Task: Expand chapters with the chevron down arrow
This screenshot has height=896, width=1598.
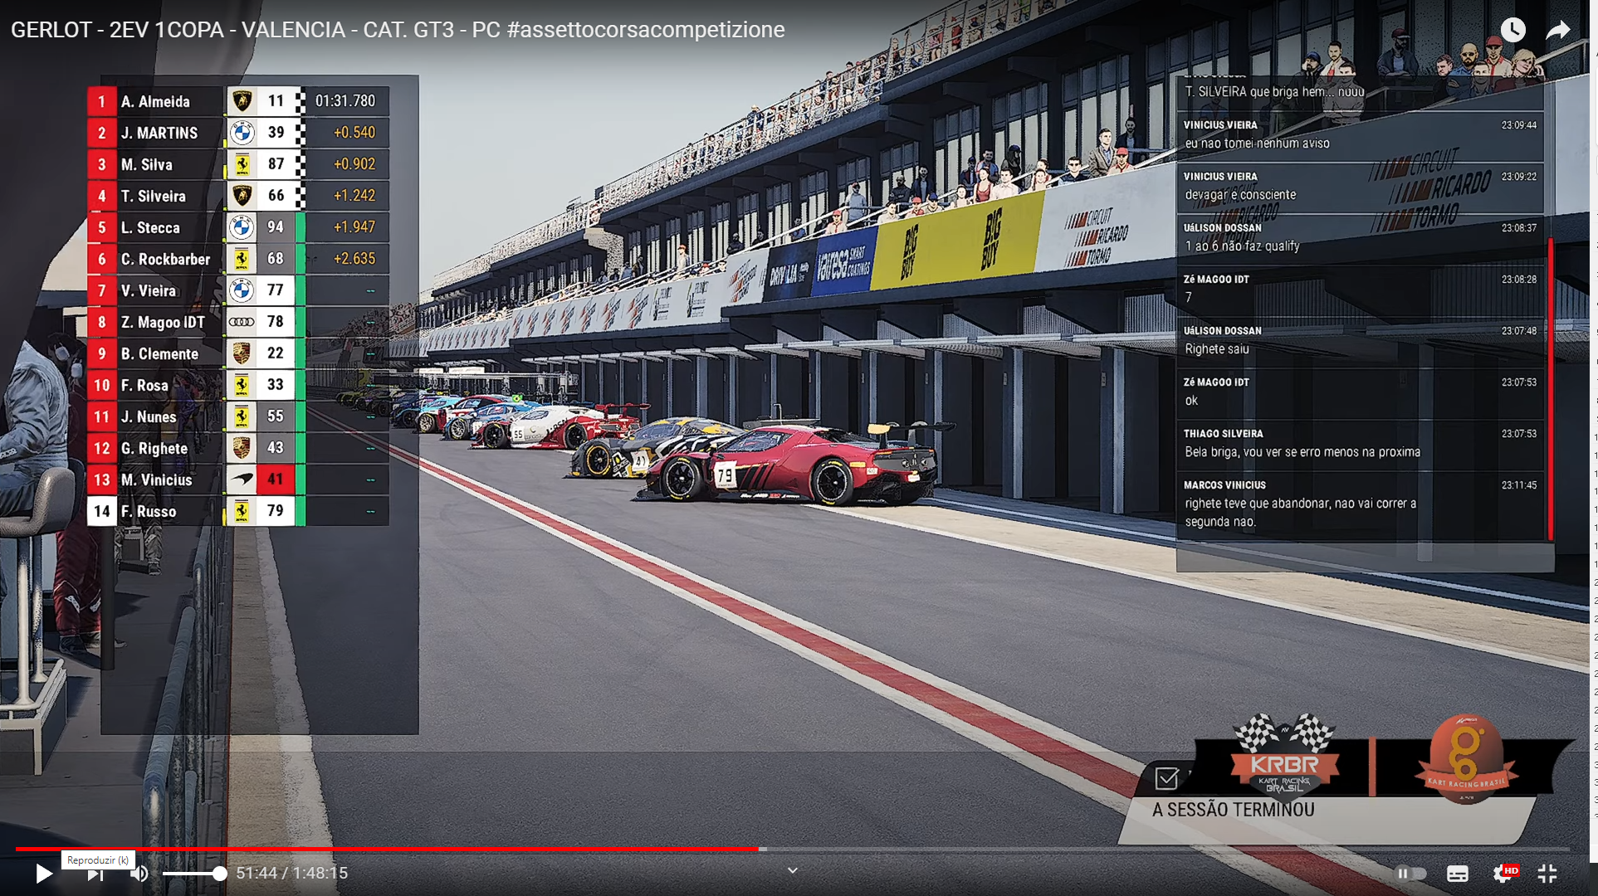Action: pyautogui.click(x=793, y=870)
